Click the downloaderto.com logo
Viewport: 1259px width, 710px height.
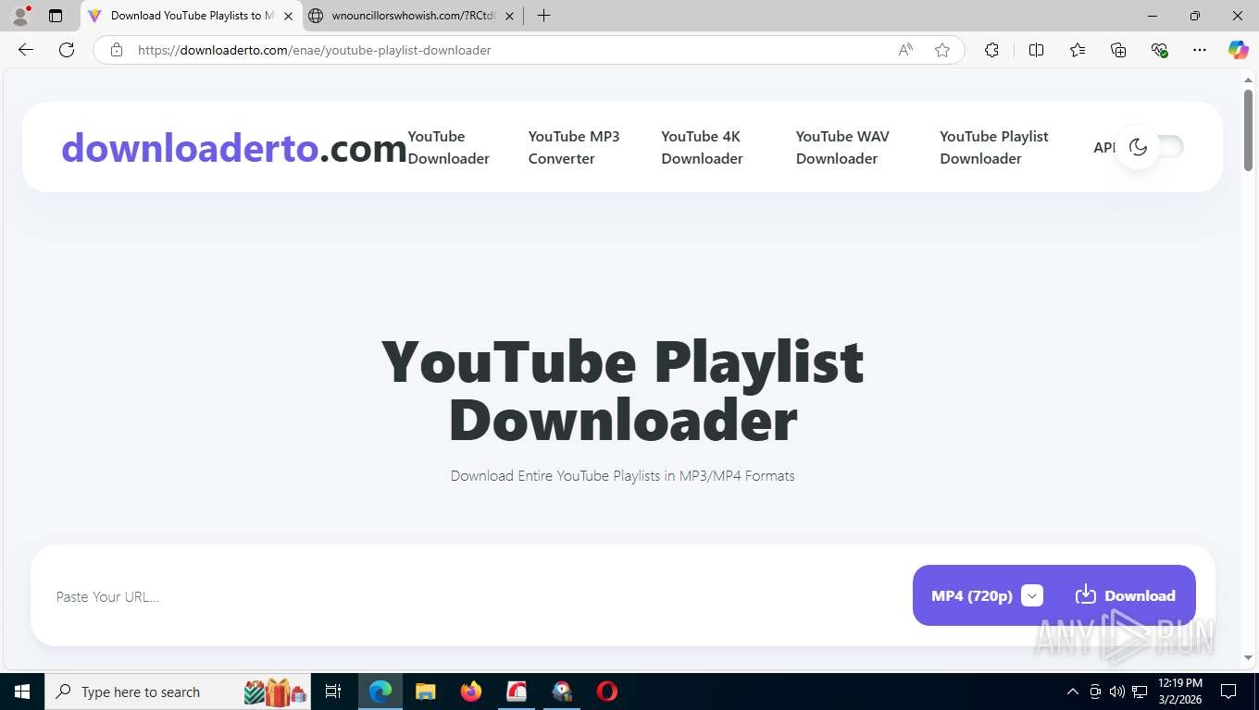coord(234,148)
